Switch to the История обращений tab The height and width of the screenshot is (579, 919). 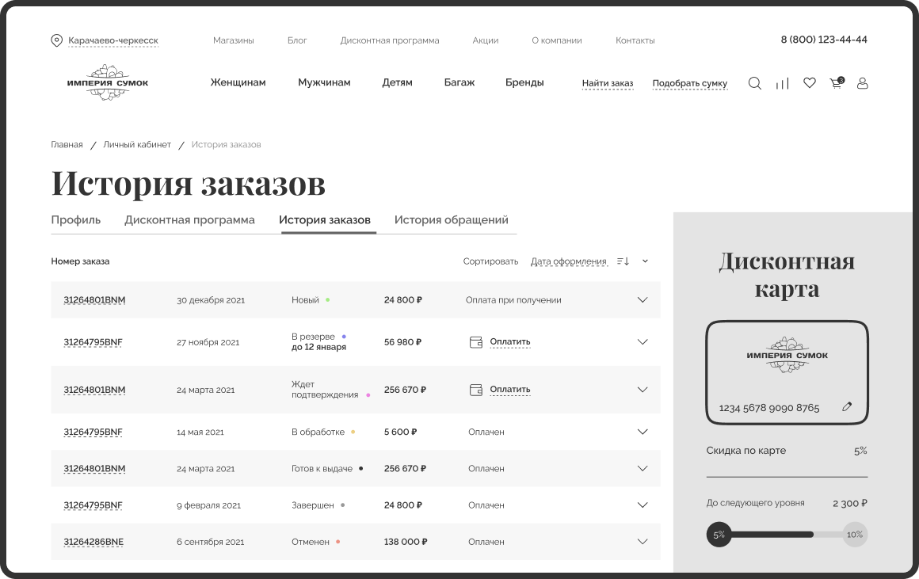(451, 220)
